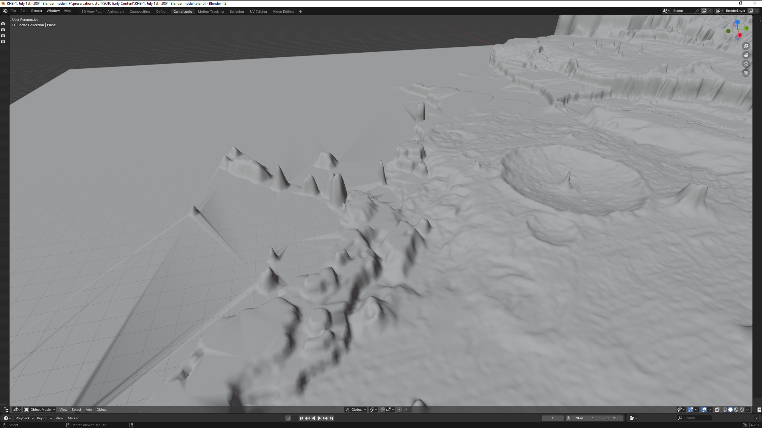Toggle X-ray display mode
The image size is (762, 428).
(717, 410)
